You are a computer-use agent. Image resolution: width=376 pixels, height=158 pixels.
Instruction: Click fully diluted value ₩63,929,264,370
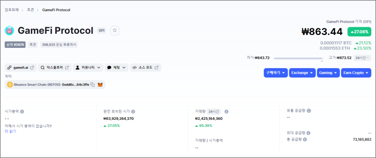point(118,118)
